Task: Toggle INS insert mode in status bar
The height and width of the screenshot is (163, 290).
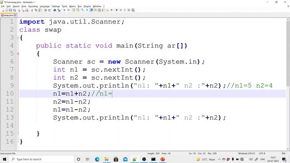Action: coord(283,153)
